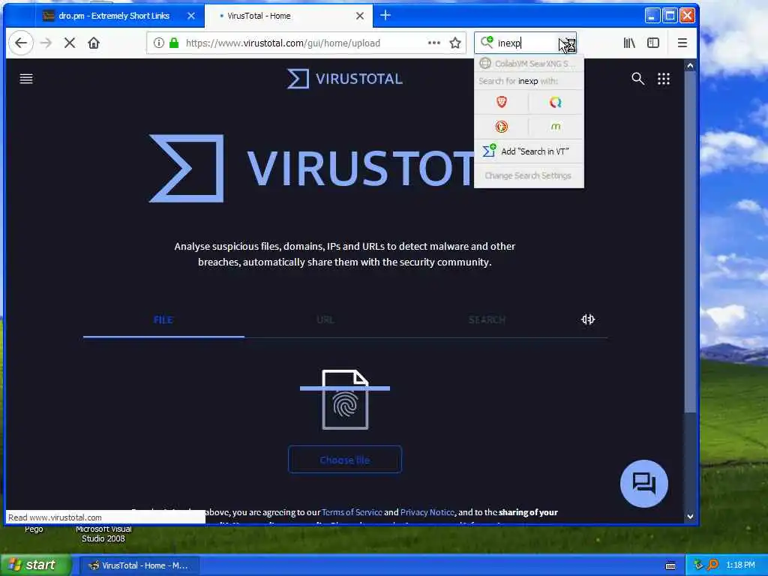Open the VirusTotal side hamburger menu
Image resolution: width=768 pixels, height=576 pixels.
26,78
